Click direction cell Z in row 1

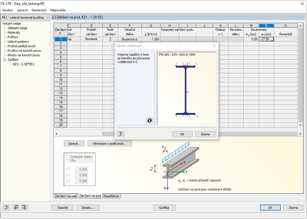pyautogui.click(x=111, y=39)
